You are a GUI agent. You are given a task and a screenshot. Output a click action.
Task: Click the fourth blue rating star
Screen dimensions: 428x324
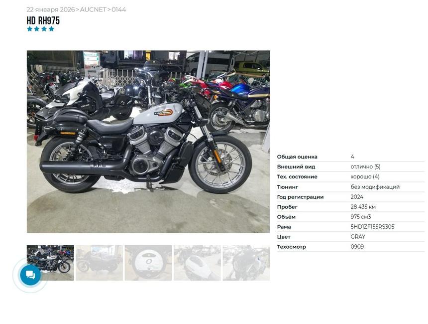(x=51, y=29)
